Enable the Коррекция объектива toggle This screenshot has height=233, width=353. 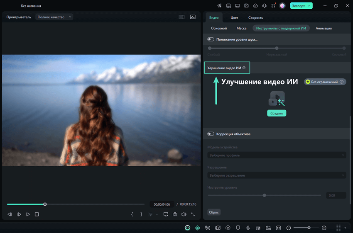(211, 134)
